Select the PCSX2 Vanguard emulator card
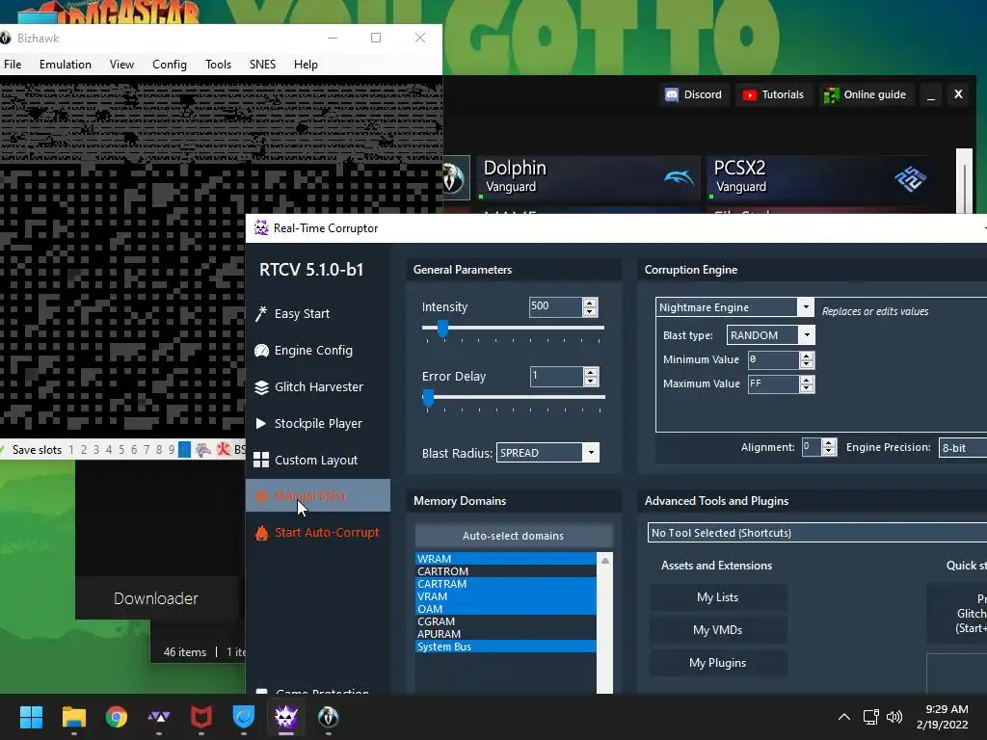This screenshot has width=987, height=740. tap(819, 177)
